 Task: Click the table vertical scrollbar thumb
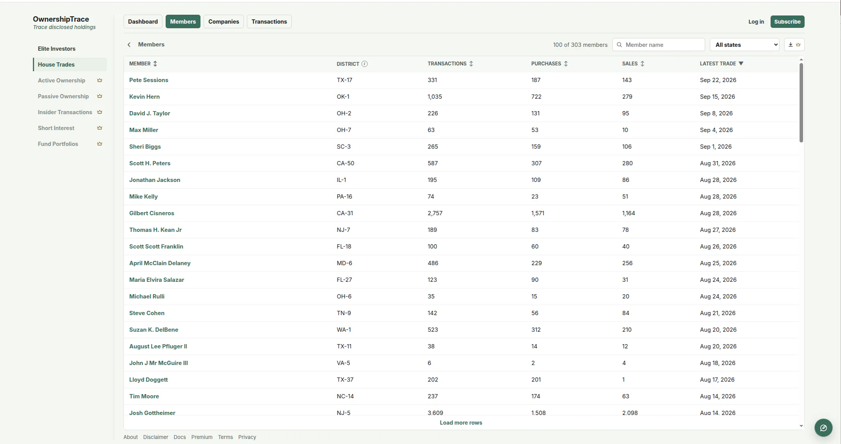click(x=801, y=103)
